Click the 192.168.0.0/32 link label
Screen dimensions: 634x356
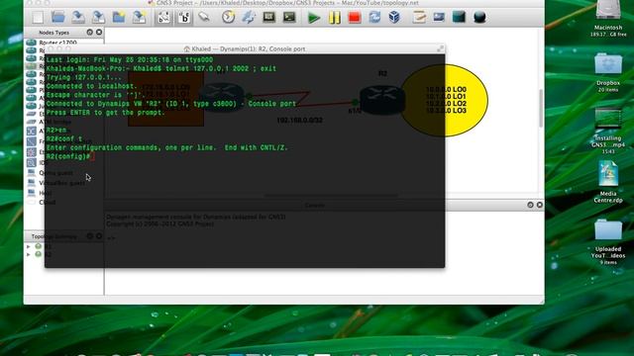pyautogui.click(x=299, y=121)
